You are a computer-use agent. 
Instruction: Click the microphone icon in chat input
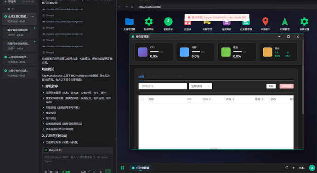(101, 172)
